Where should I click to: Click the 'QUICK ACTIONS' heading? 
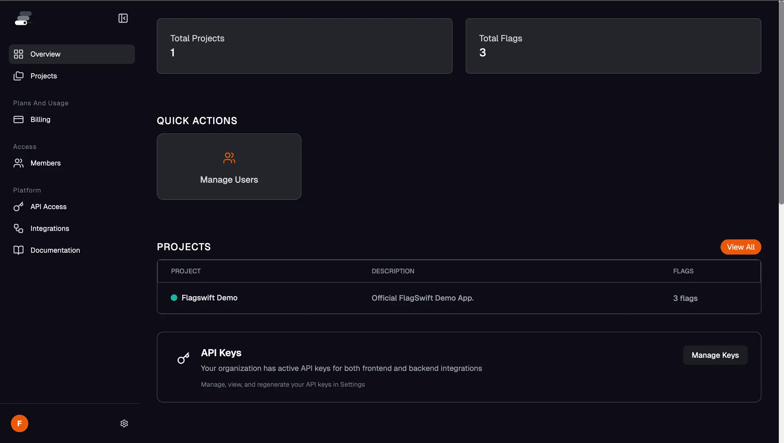(197, 121)
